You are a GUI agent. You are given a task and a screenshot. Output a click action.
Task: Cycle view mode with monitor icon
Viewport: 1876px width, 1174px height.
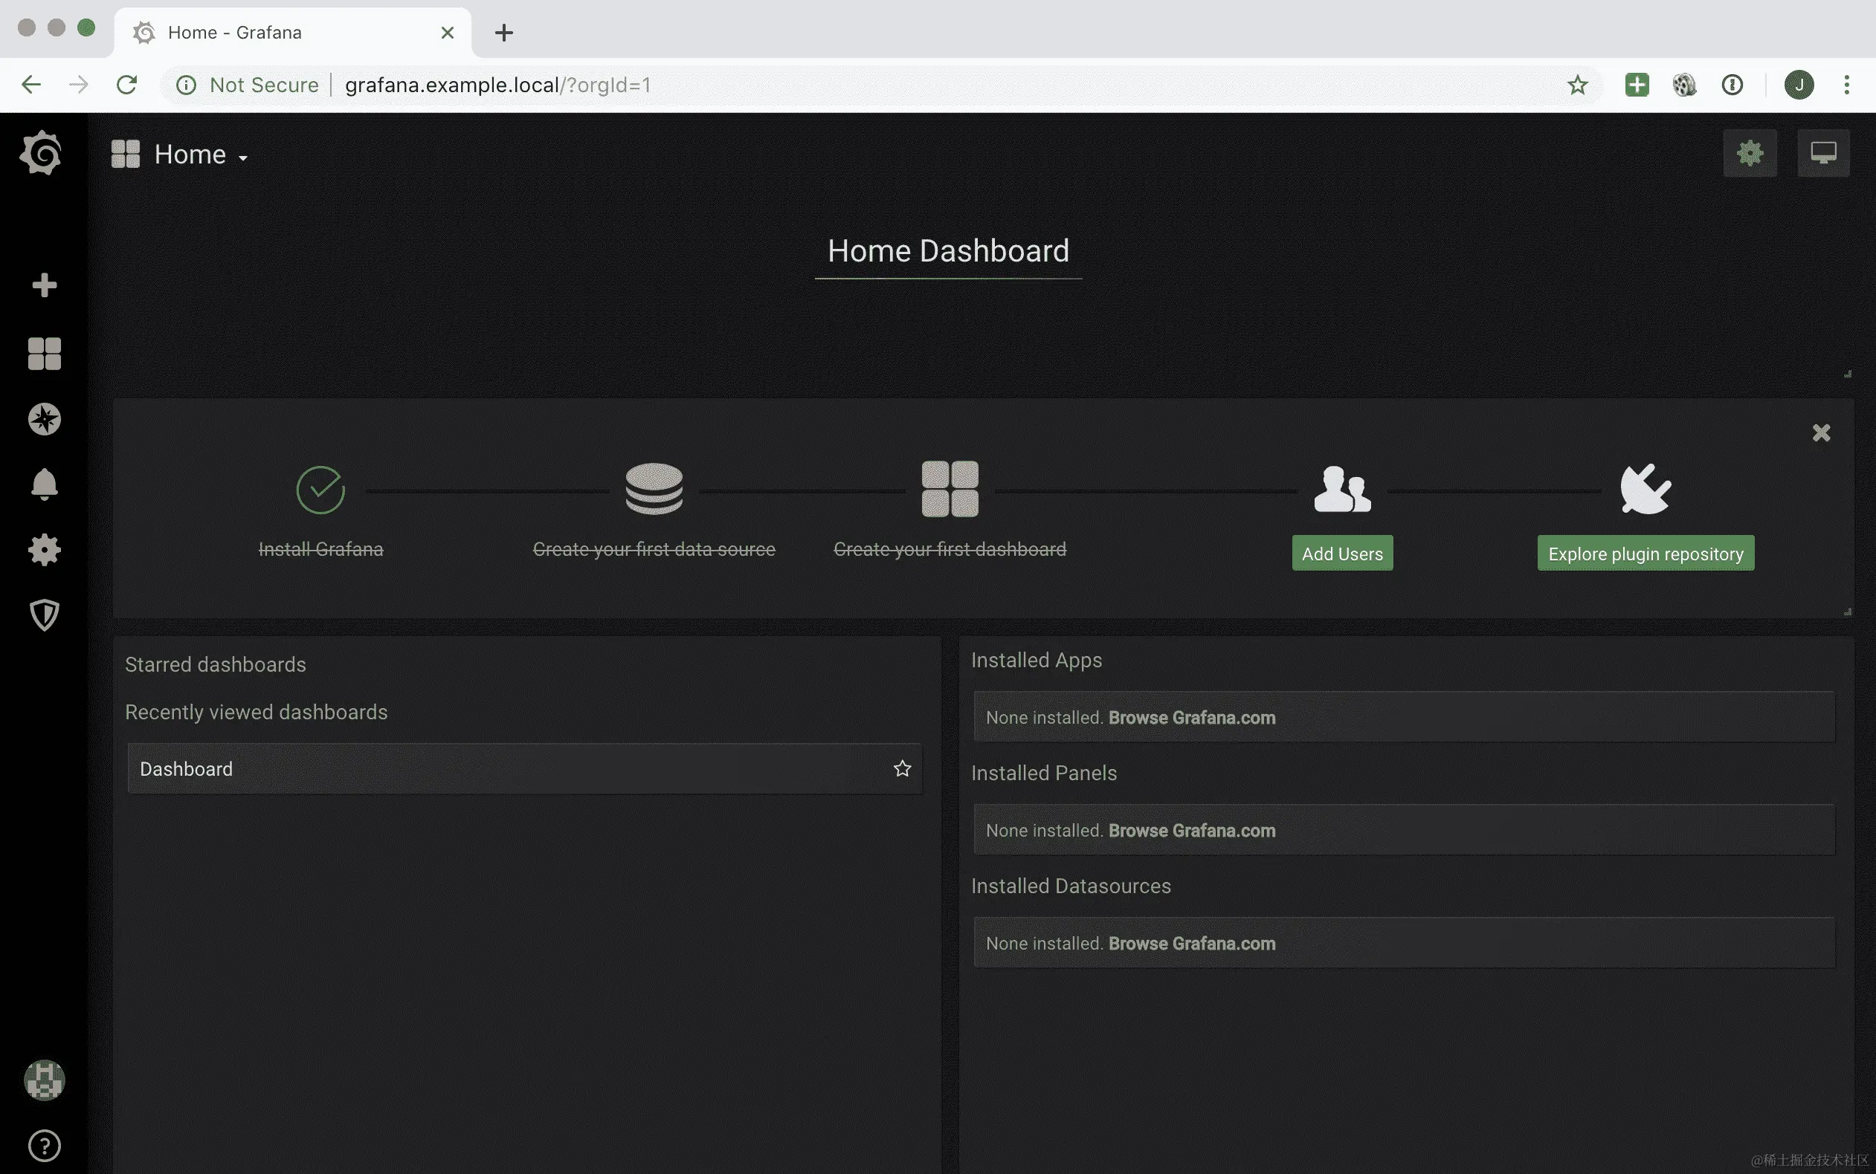pyautogui.click(x=1822, y=153)
